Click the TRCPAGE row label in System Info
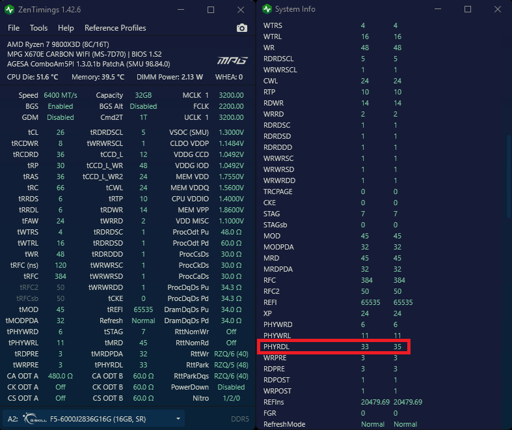512x430 pixels. 278,192
